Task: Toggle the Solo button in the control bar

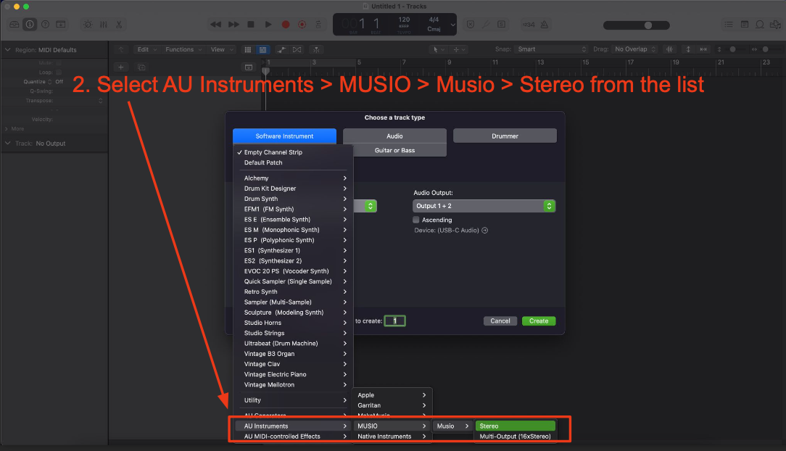Action: coord(501,24)
